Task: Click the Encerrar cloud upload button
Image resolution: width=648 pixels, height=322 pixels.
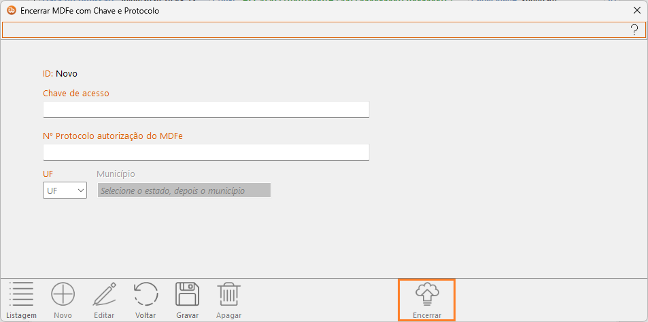Action: [x=426, y=300]
